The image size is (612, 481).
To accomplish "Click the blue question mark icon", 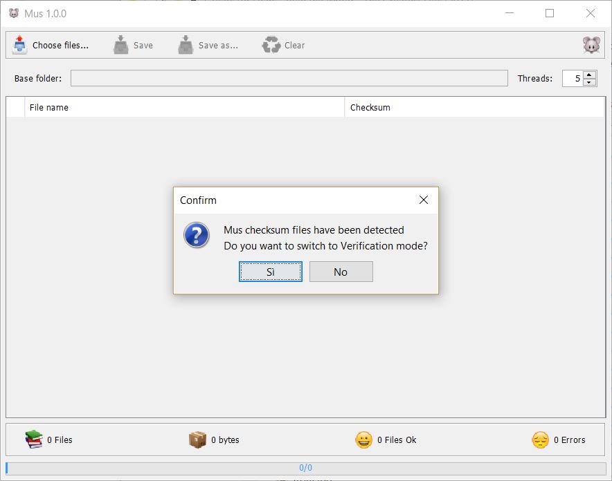I will 197,235.
